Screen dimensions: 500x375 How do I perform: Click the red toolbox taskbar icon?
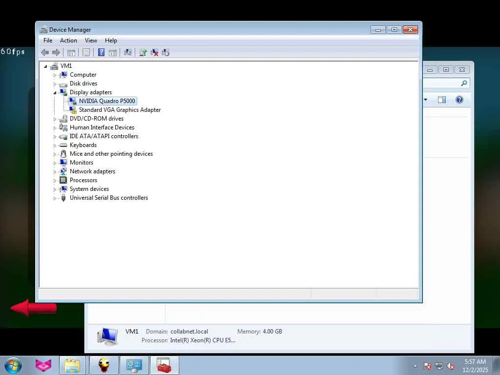click(164, 365)
